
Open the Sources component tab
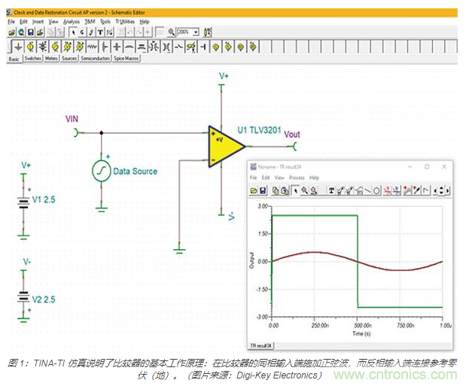pos(69,58)
